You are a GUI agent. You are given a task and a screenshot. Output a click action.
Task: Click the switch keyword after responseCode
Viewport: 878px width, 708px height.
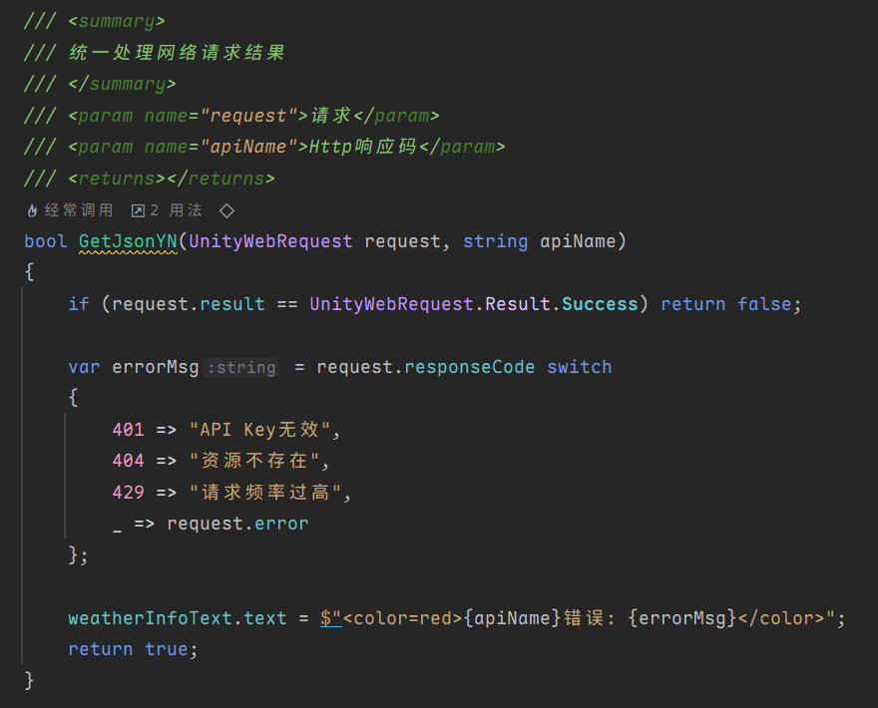[579, 367]
